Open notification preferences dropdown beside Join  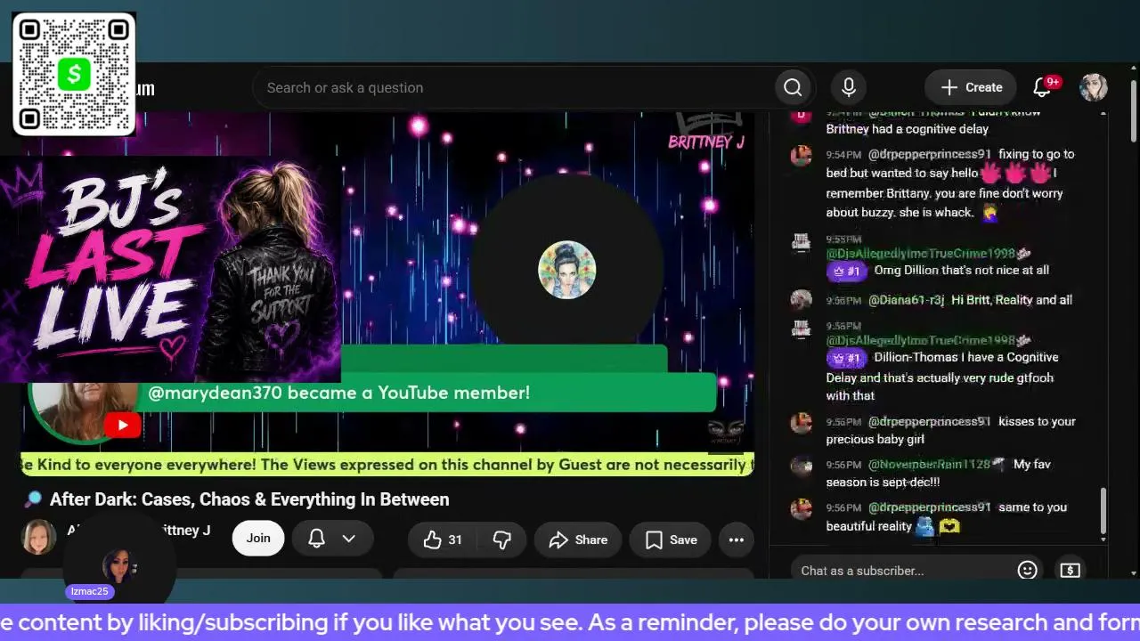pyautogui.click(x=332, y=539)
